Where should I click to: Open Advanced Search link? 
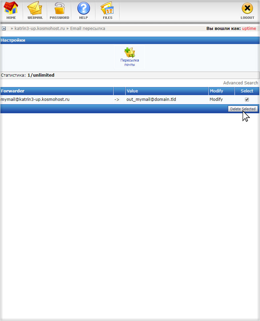click(241, 83)
